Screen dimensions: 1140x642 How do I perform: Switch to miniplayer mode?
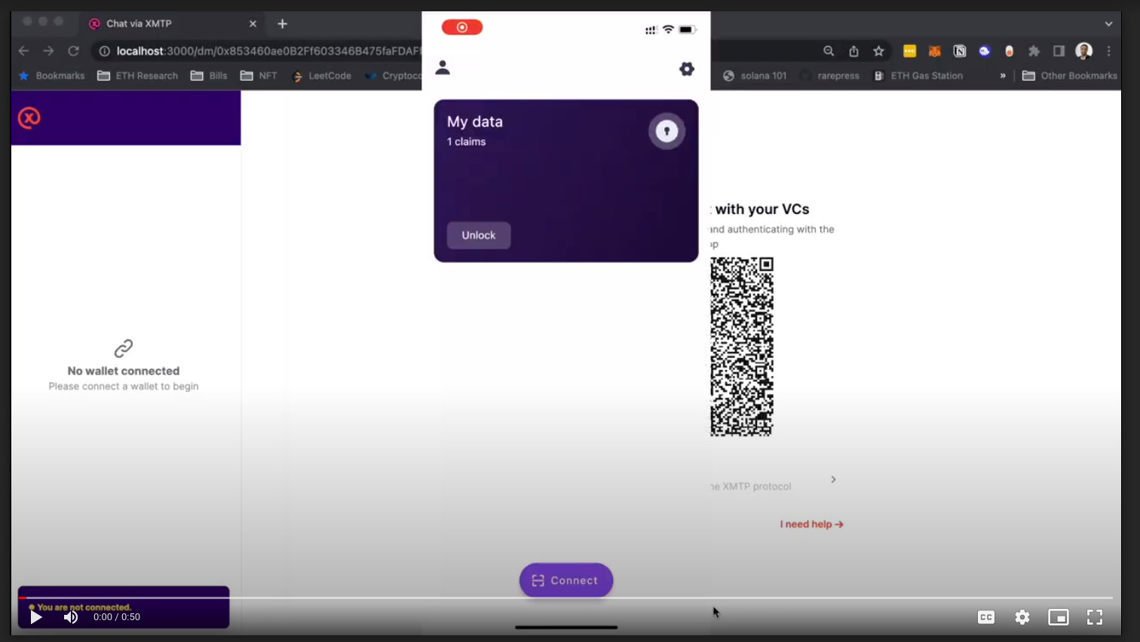(1059, 617)
